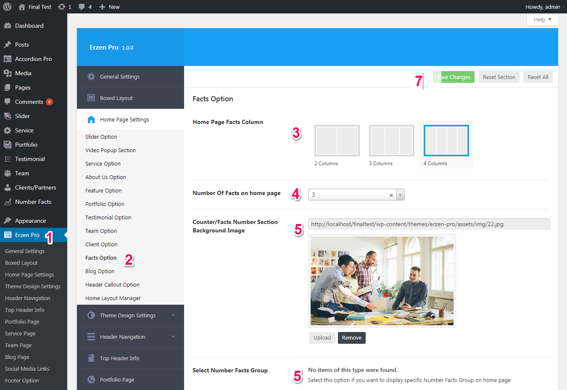Open Blog Page link in WP sidebar
This screenshot has width=567, height=390.
coord(17,357)
